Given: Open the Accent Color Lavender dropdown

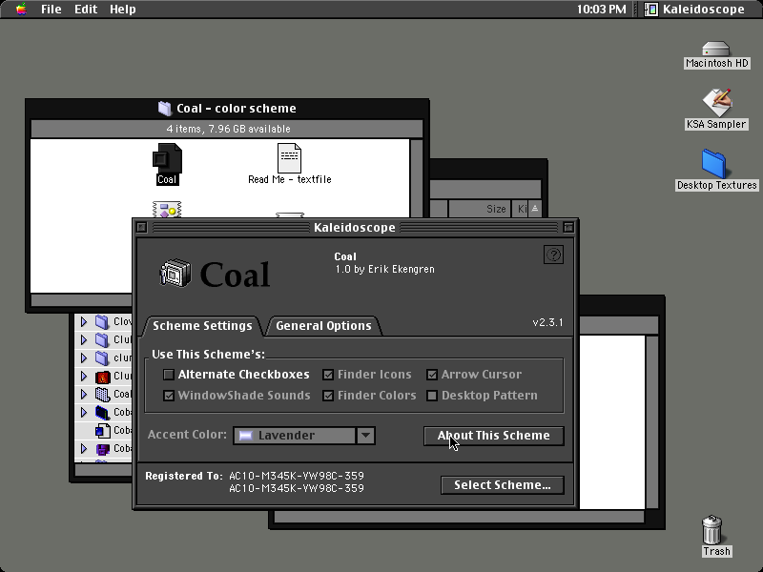Looking at the screenshot, I should click(304, 436).
